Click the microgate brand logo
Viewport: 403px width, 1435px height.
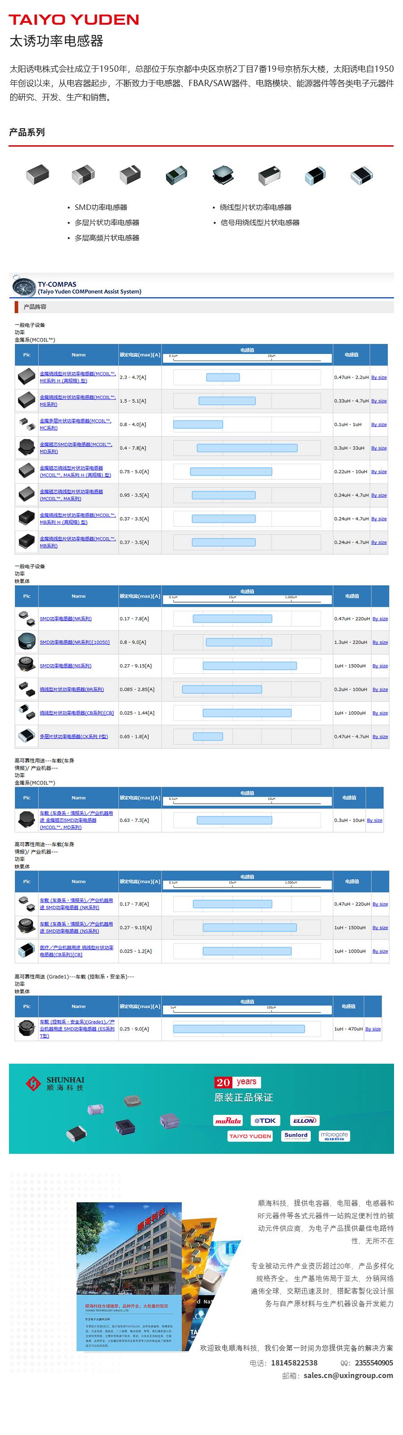click(334, 1135)
